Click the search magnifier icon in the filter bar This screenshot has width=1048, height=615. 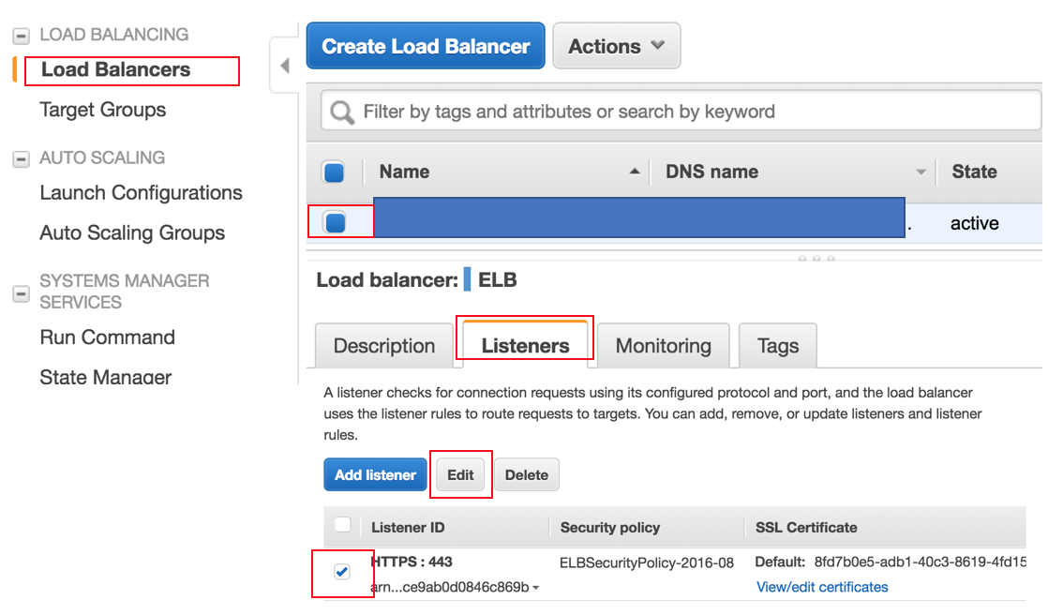[x=343, y=112]
